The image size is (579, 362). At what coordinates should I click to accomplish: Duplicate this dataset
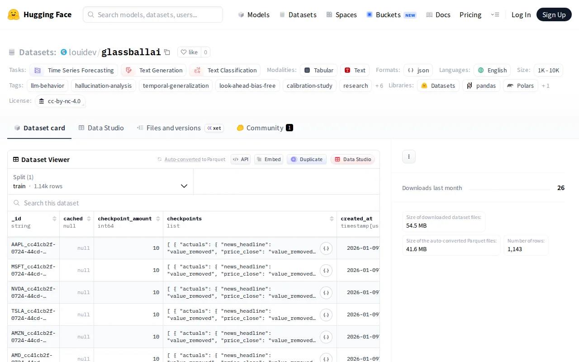[307, 159]
